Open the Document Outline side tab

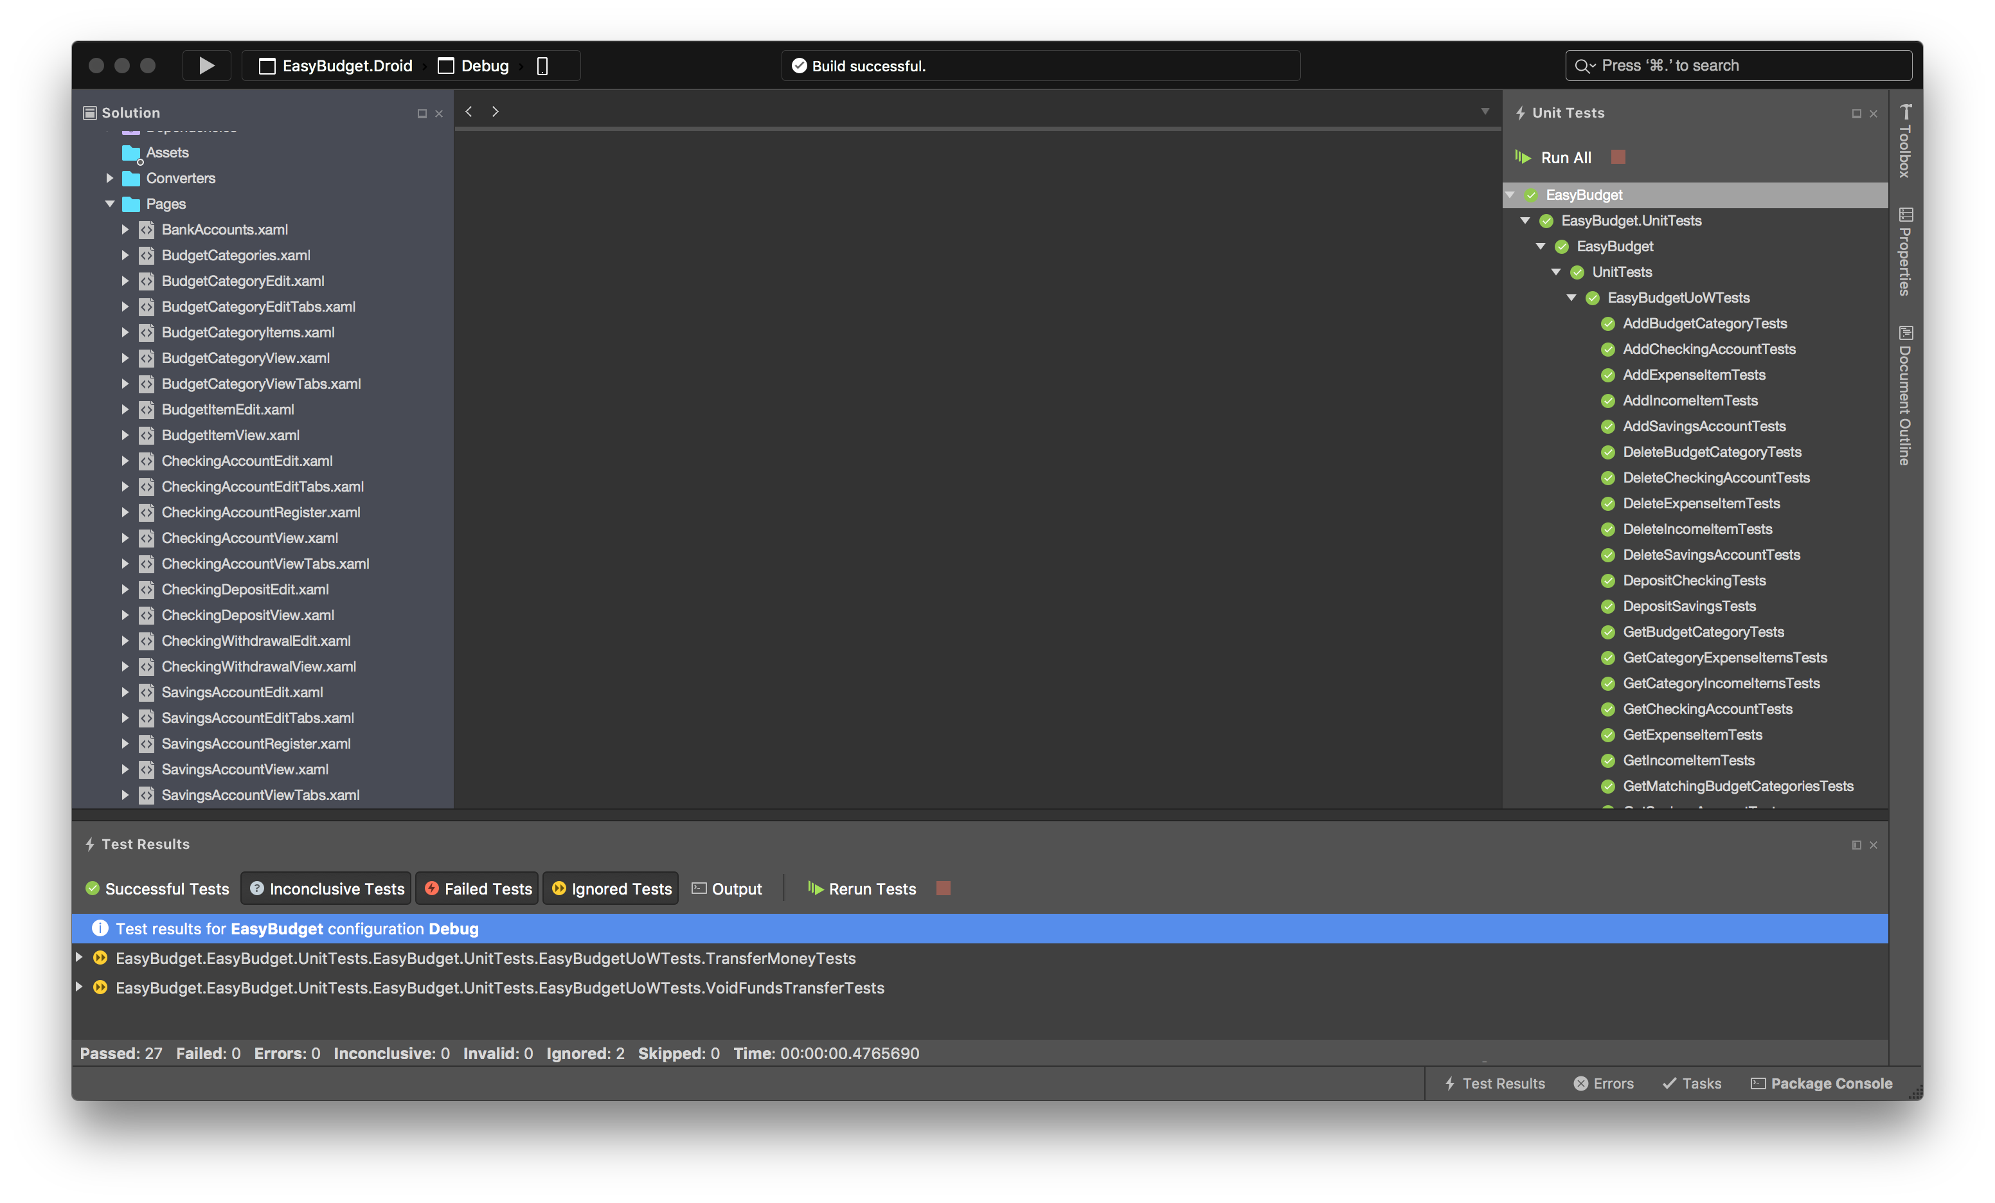pos(1905,395)
